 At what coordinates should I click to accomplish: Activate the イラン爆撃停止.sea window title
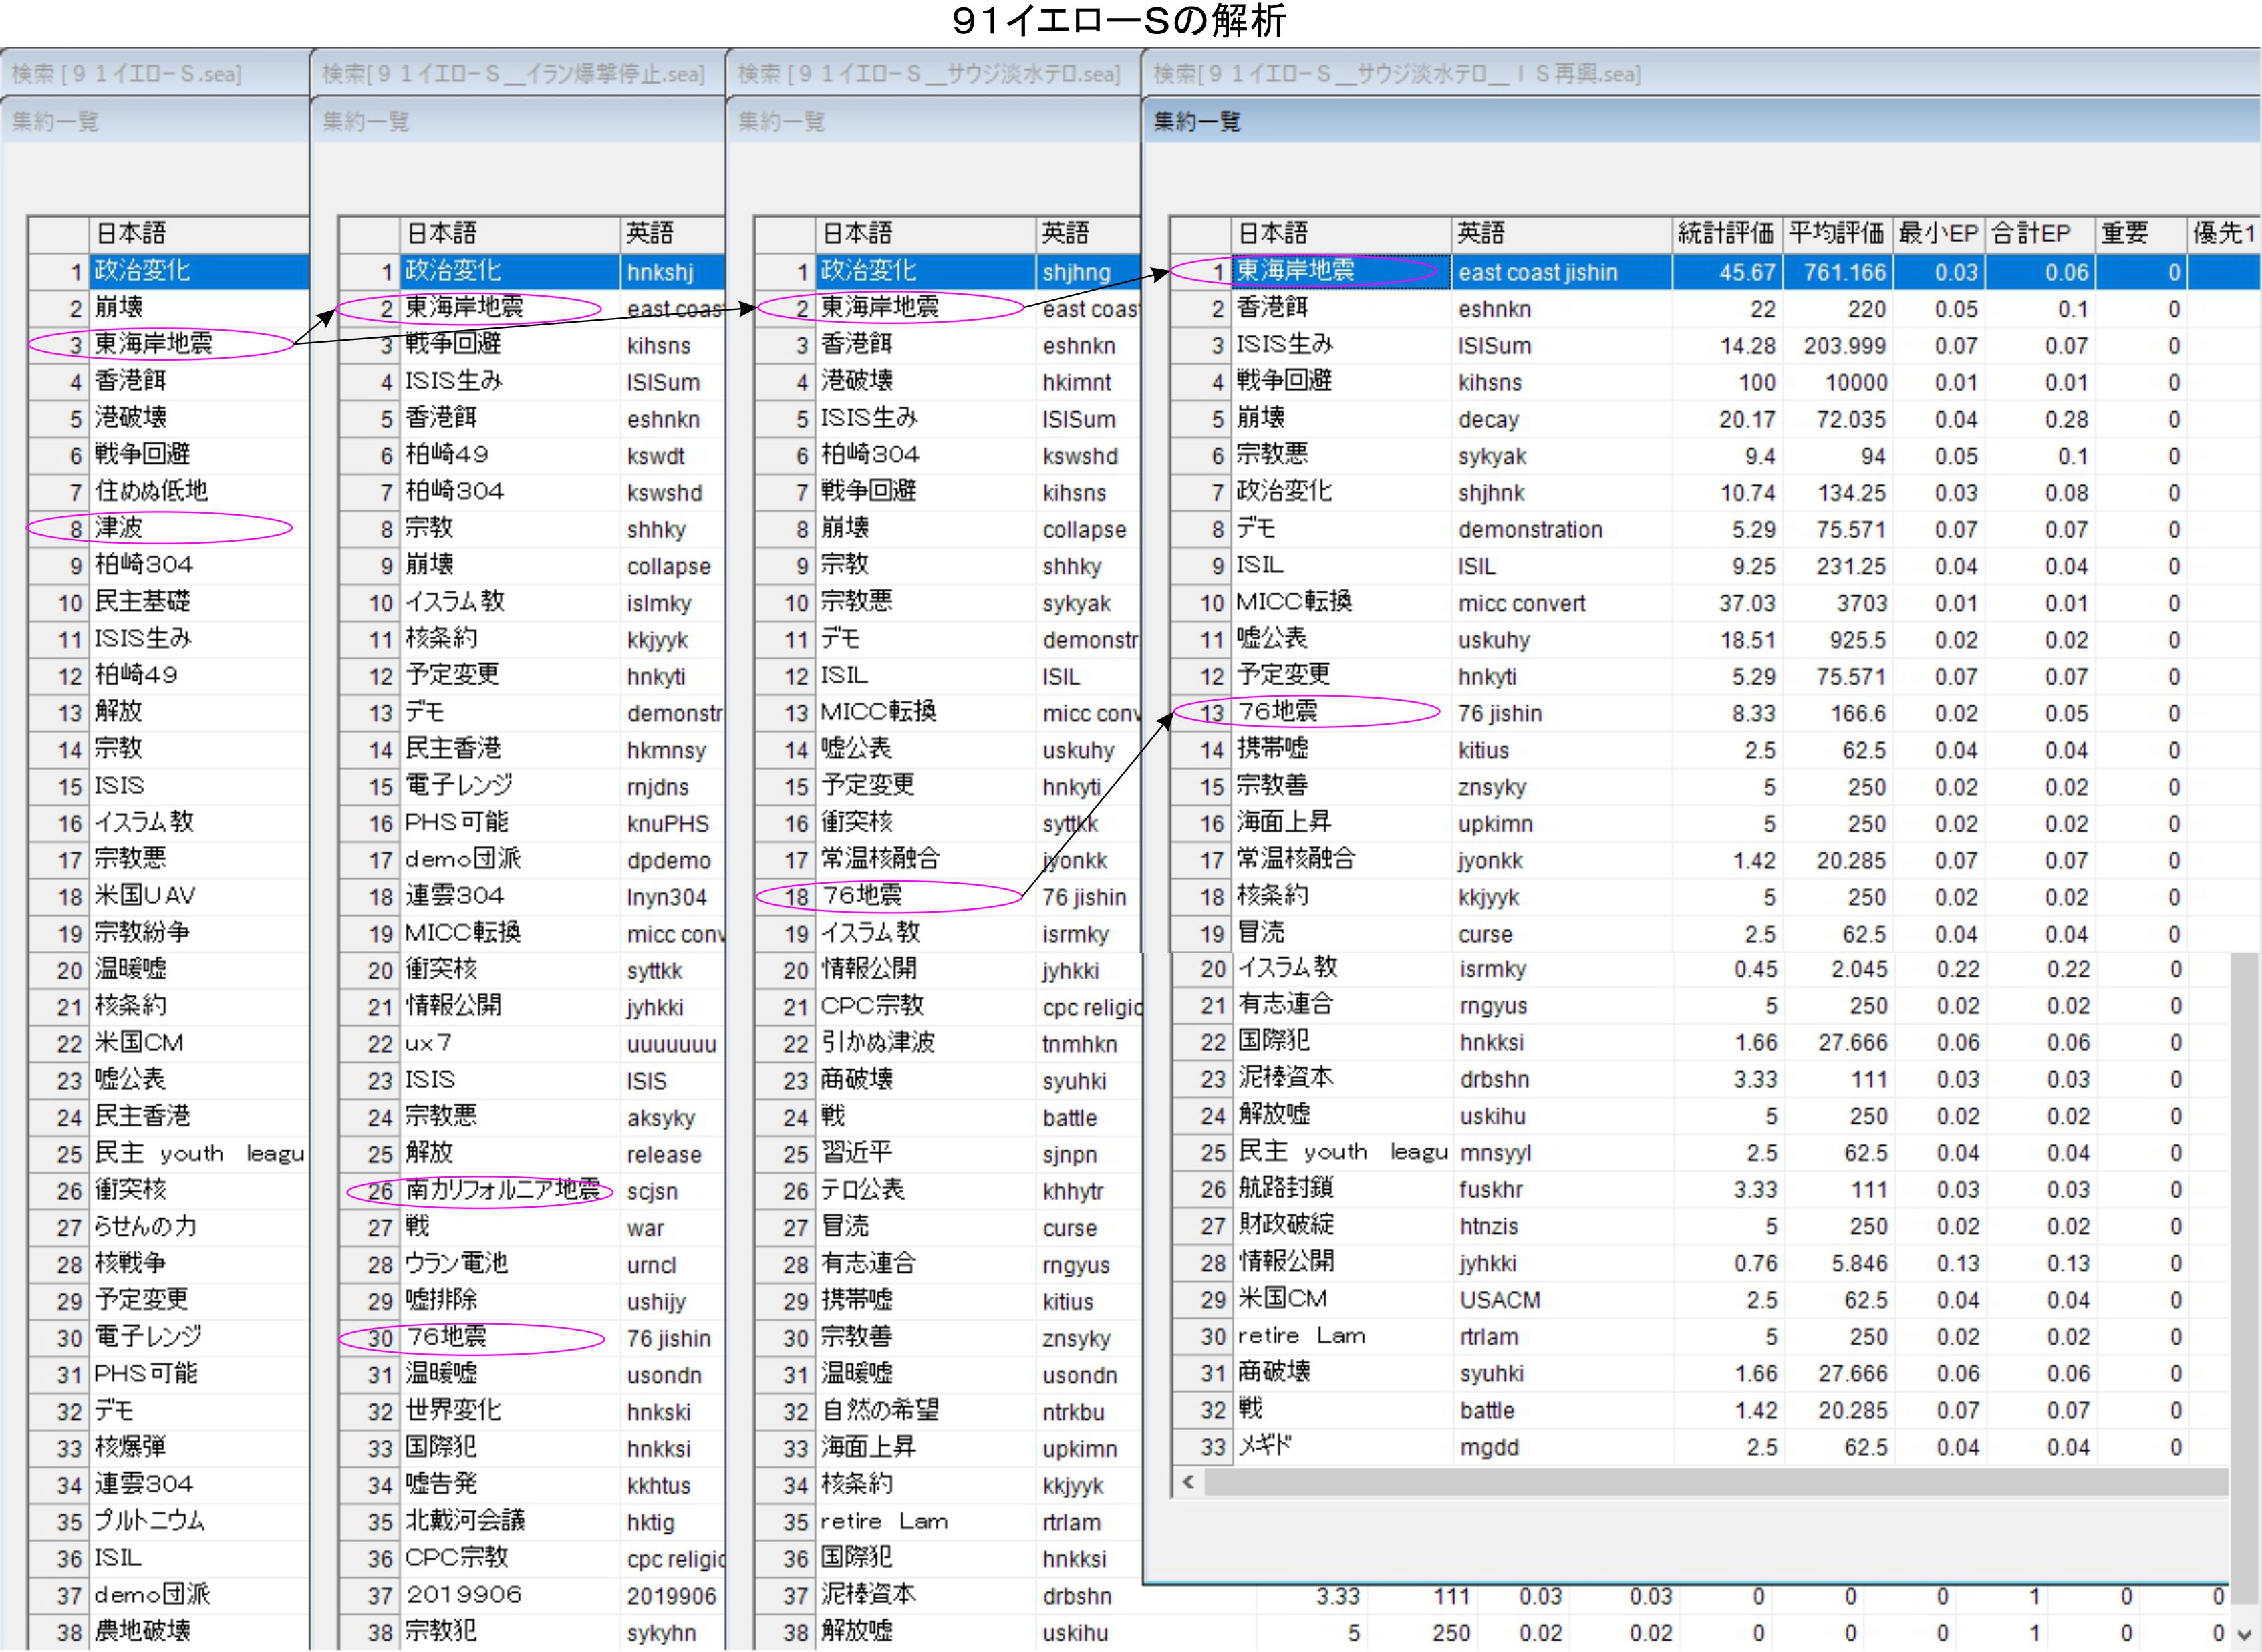click(513, 74)
